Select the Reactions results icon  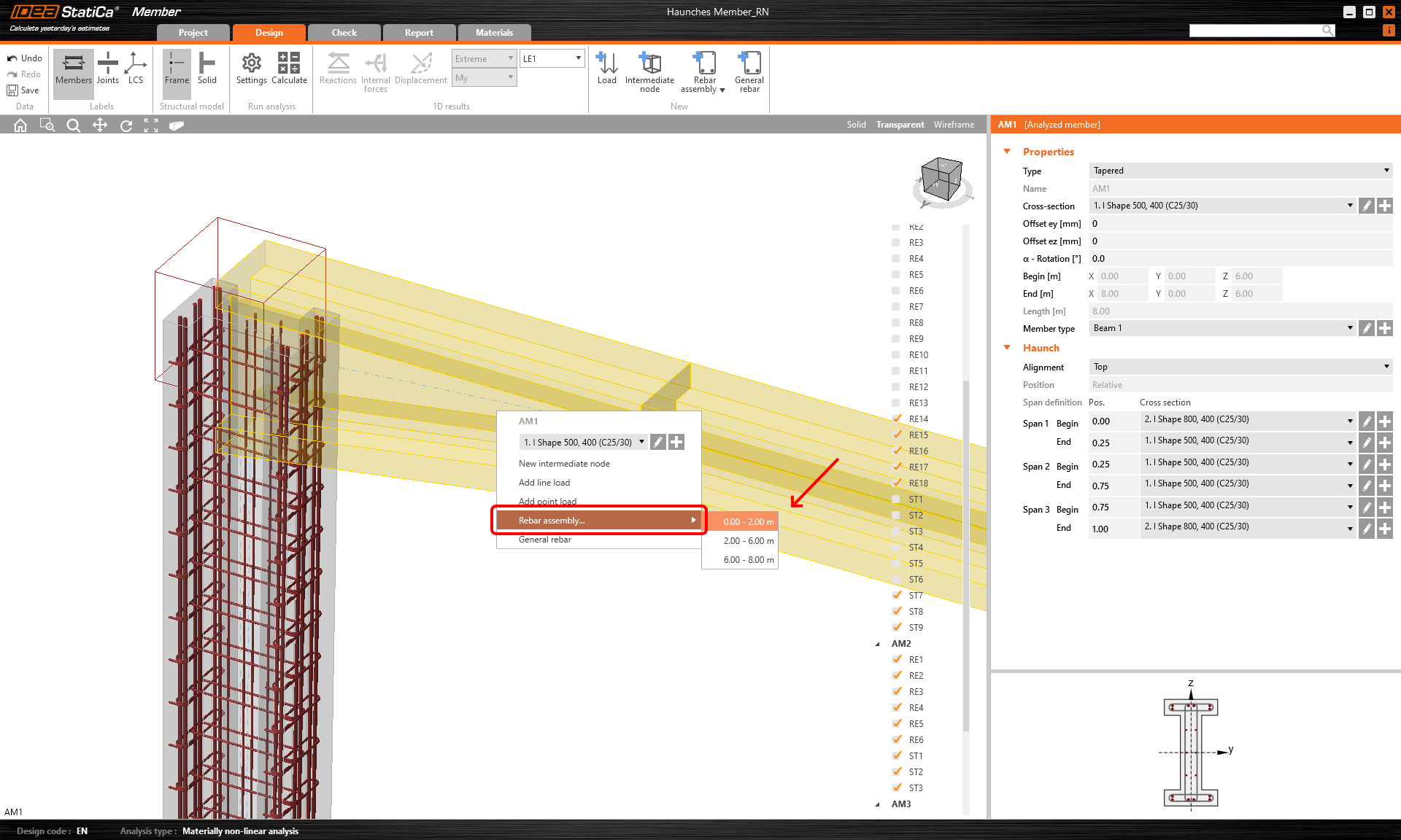(x=338, y=71)
